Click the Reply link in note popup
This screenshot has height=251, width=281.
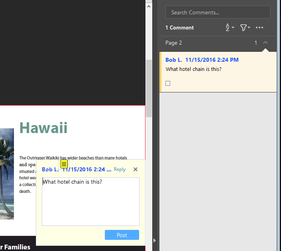pos(120,169)
